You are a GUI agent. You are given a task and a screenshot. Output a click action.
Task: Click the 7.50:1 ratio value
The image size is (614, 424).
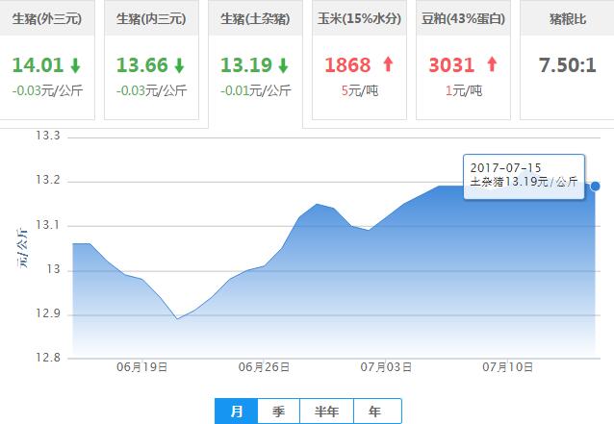pos(566,65)
